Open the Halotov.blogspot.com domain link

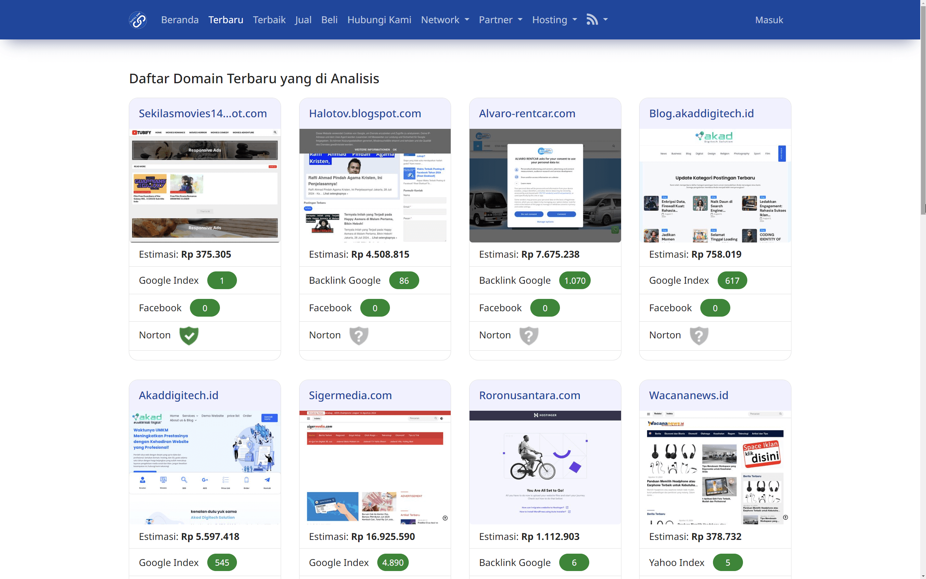(x=365, y=113)
